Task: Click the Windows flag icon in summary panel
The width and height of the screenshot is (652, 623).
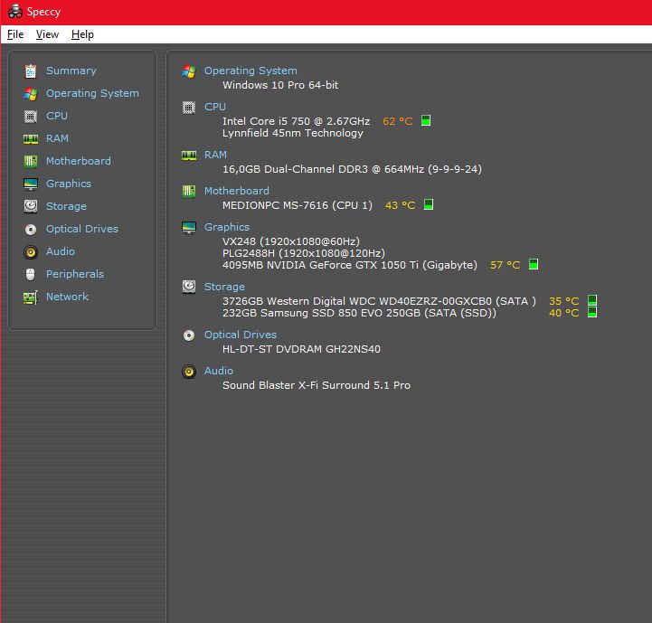Action: pos(189,71)
